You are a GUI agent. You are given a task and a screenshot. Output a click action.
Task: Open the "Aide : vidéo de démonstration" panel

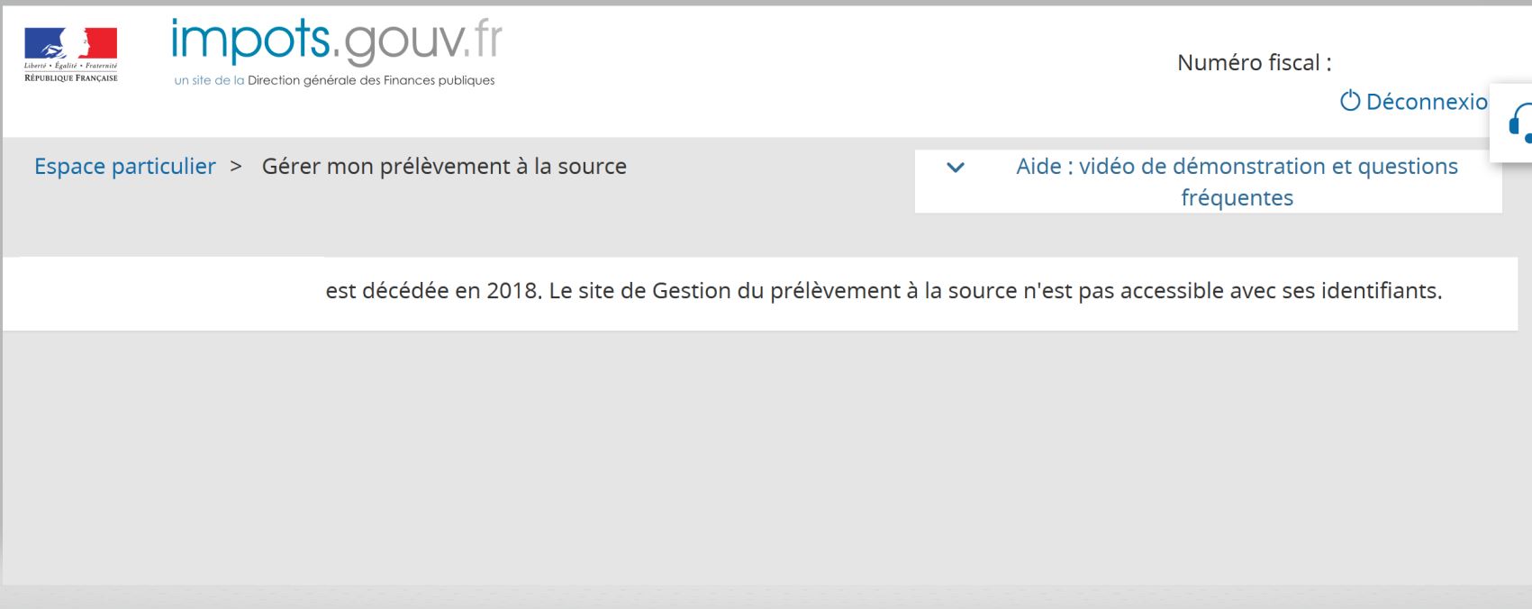(1236, 167)
